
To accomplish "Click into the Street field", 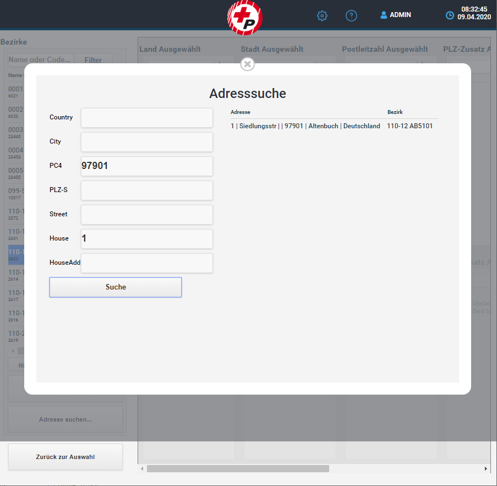I will (146, 215).
